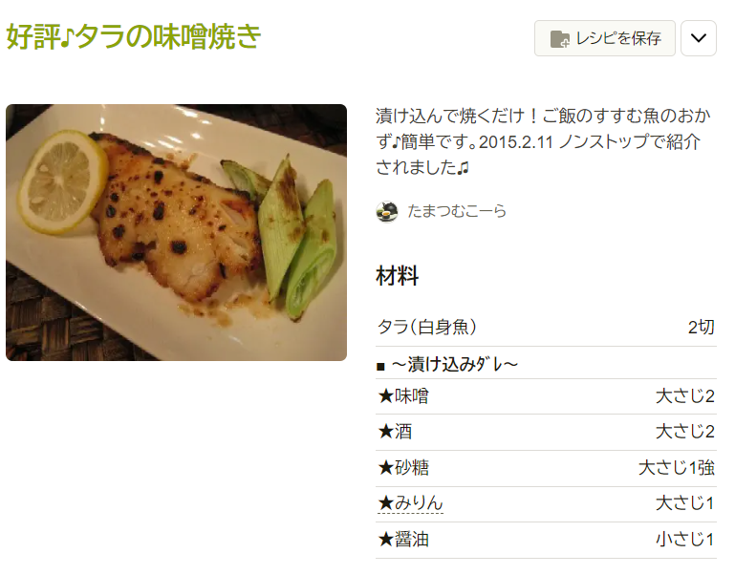Image resolution: width=735 pixels, height=575 pixels.
Task: Click the 材料 ingredients heading
Action: (x=397, y=275)
